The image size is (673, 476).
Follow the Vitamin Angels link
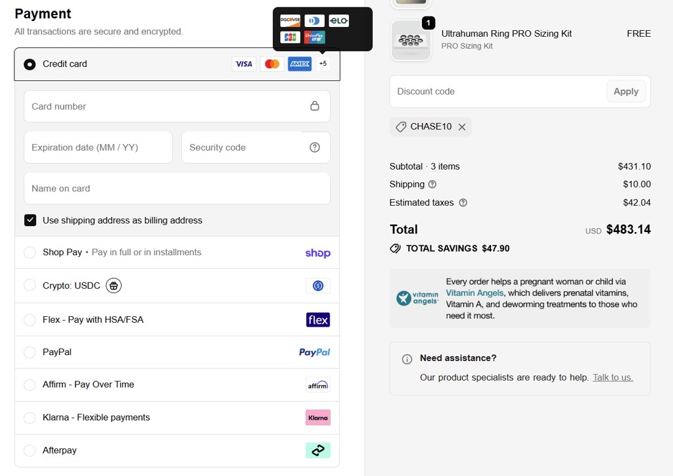click(475, 293)
